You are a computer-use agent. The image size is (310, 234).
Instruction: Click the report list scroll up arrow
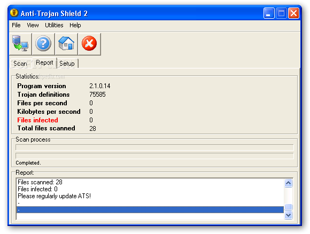click(x=288, y=183)
